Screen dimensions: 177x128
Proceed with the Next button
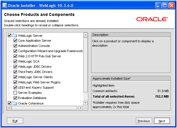[x=162, y=121]
